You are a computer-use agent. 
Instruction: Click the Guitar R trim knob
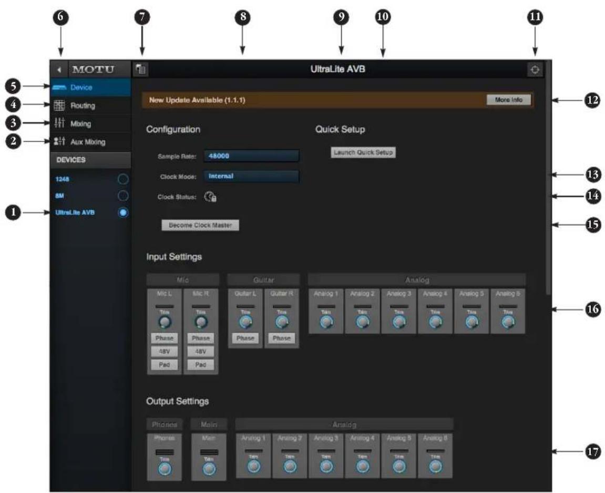coord(282,322)
